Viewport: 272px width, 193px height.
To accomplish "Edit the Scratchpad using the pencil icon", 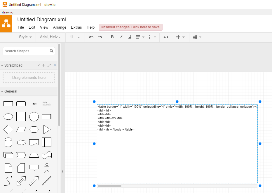I will [x=49, y=65].
